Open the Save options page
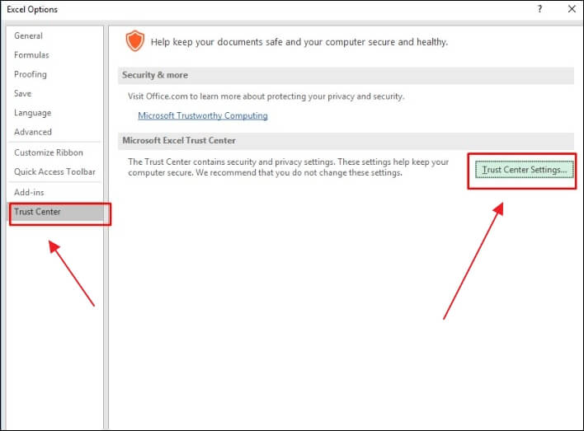The image size is (584, 431). tap(22, 94)
